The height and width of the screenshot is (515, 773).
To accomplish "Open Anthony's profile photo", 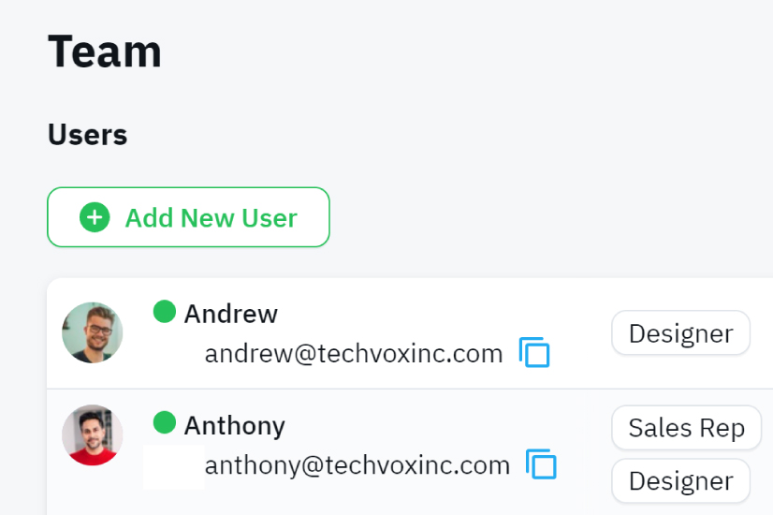I will 93,435.
